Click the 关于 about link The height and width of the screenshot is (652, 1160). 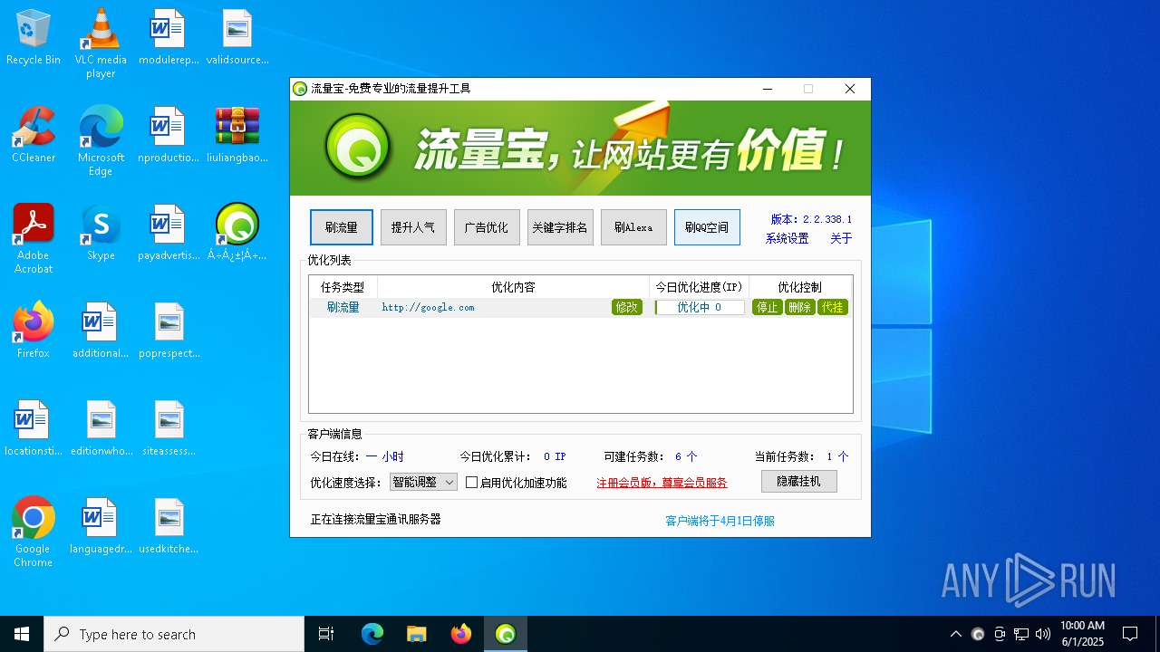pos(841,238)
